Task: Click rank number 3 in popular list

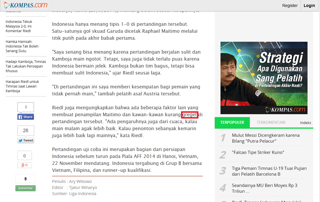Action: click(x=223, y=171)
